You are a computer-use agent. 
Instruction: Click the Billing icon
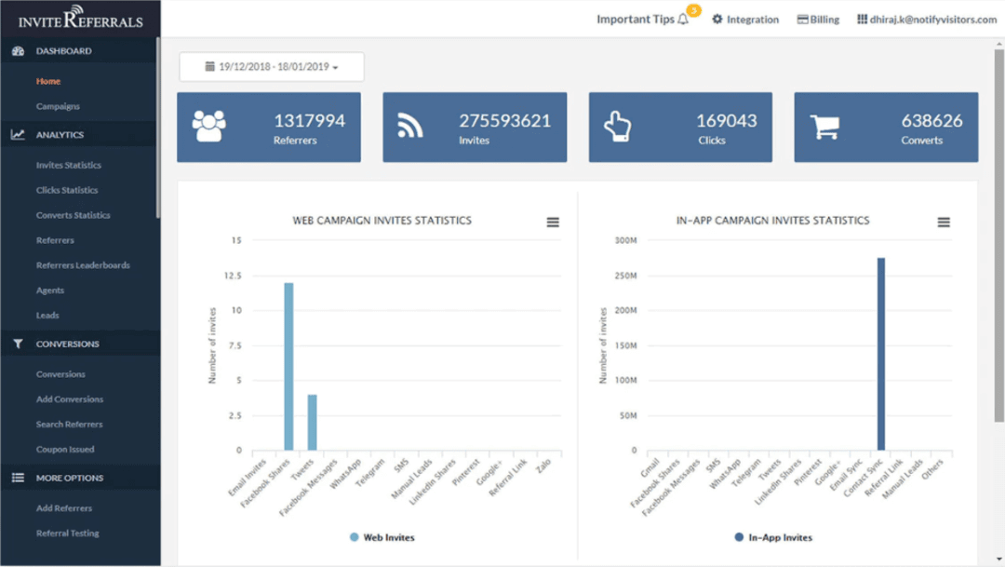(x=801, y=19)
